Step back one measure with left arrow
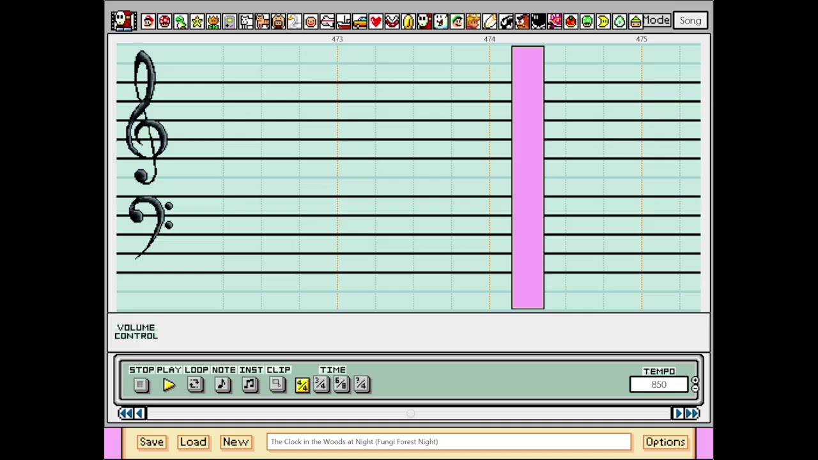Viewport: 818px width, 460px height. tap(140, 414)
